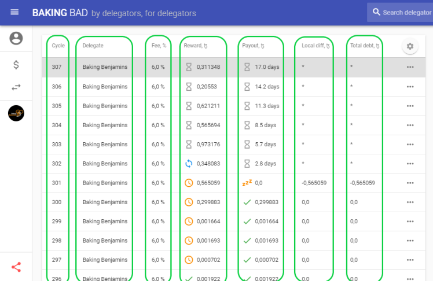The width and height of the screenshot is (433, 281).
Task: Click the red share icon
Action: tap(16, 267)
